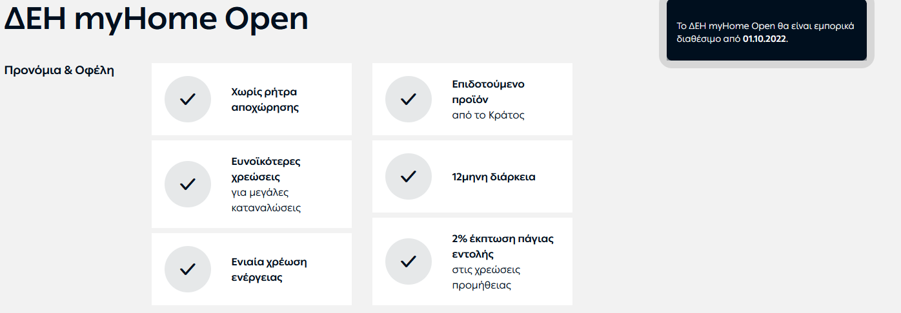Click the ΔΕΗ myHome Open page heading
The width and height of the screenshot is (901, 313).
(x=156, y=19)
